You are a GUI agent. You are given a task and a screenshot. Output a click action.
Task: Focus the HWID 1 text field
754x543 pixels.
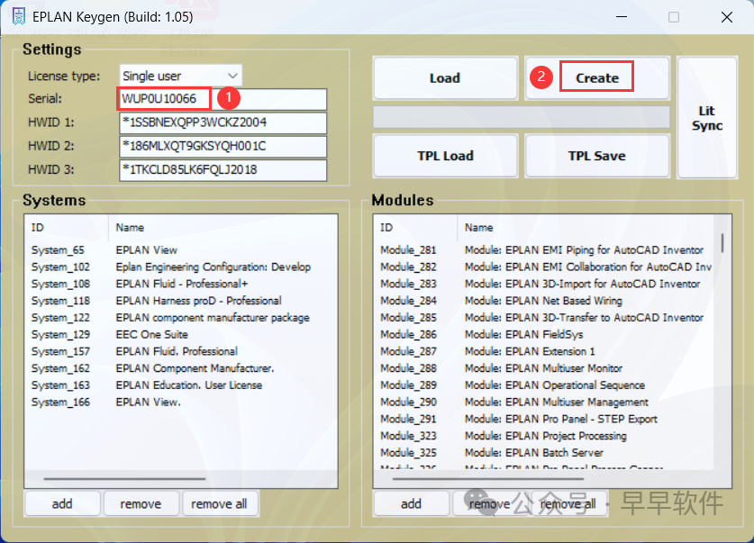pyautogui.click(x=223, y=122)
